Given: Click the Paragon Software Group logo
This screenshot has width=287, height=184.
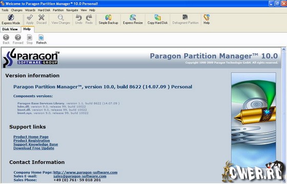Looking at the screenshot, I should (x=31, y=58).
